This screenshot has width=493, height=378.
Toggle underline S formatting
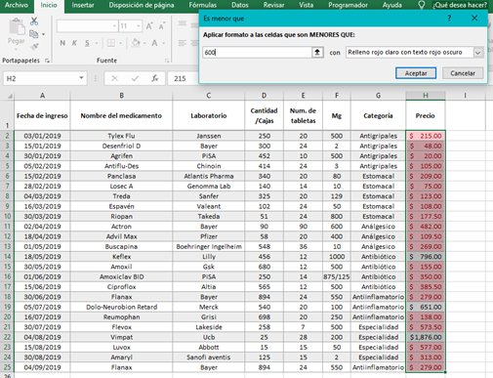coord(87,43)
